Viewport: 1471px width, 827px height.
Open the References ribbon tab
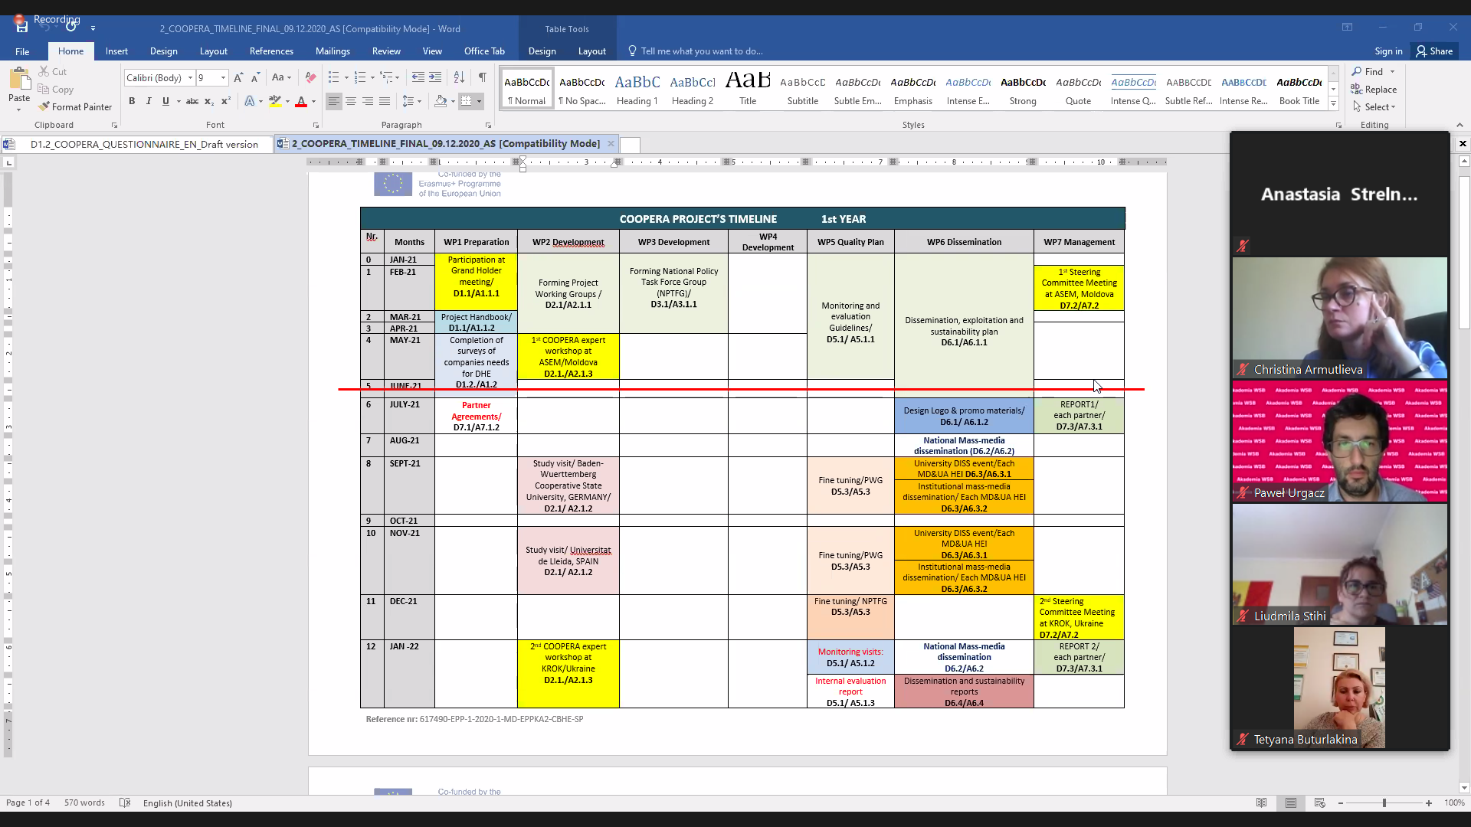[271, 51]
